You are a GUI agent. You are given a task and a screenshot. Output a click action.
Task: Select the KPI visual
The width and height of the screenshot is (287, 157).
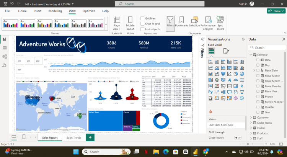(217, 86)
